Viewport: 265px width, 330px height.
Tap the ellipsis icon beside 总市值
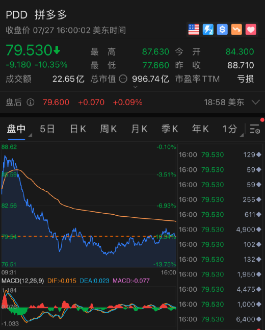[123, 79]
